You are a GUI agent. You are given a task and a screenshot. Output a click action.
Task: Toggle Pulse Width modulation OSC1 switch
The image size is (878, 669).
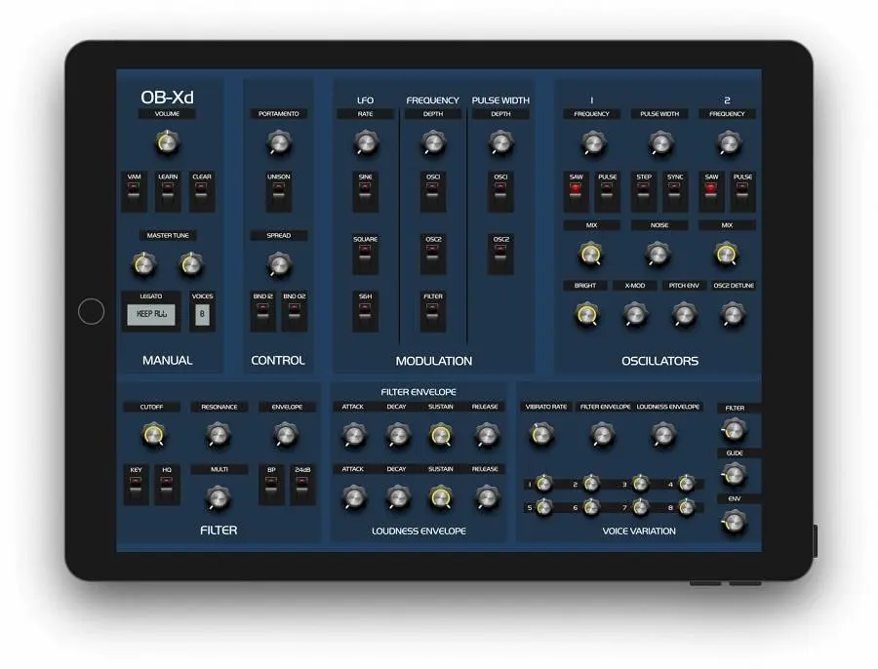pyautogui.click(x=500, y=192)
